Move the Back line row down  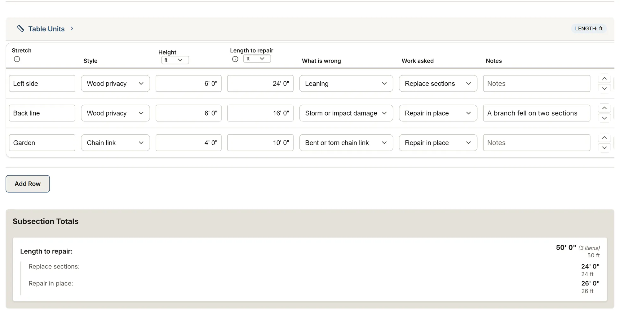(x=604, y=118)
